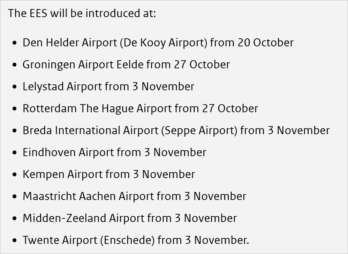Select the Eindhoven Airport line
This screenshot has height=254, width=348.
114,153
